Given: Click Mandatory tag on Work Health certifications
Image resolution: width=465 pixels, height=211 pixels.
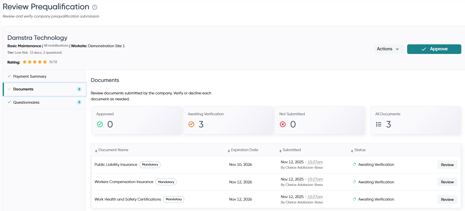Looking at the screenshot, I should [174, 199].
